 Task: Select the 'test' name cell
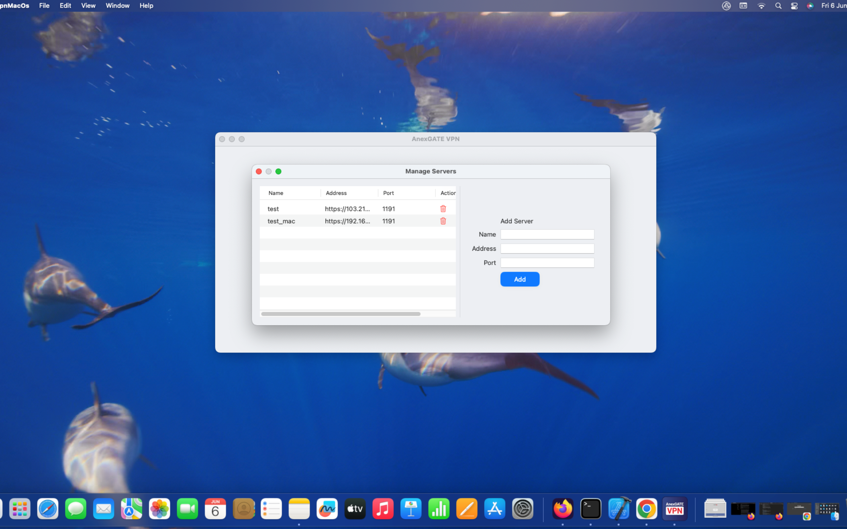273,209
